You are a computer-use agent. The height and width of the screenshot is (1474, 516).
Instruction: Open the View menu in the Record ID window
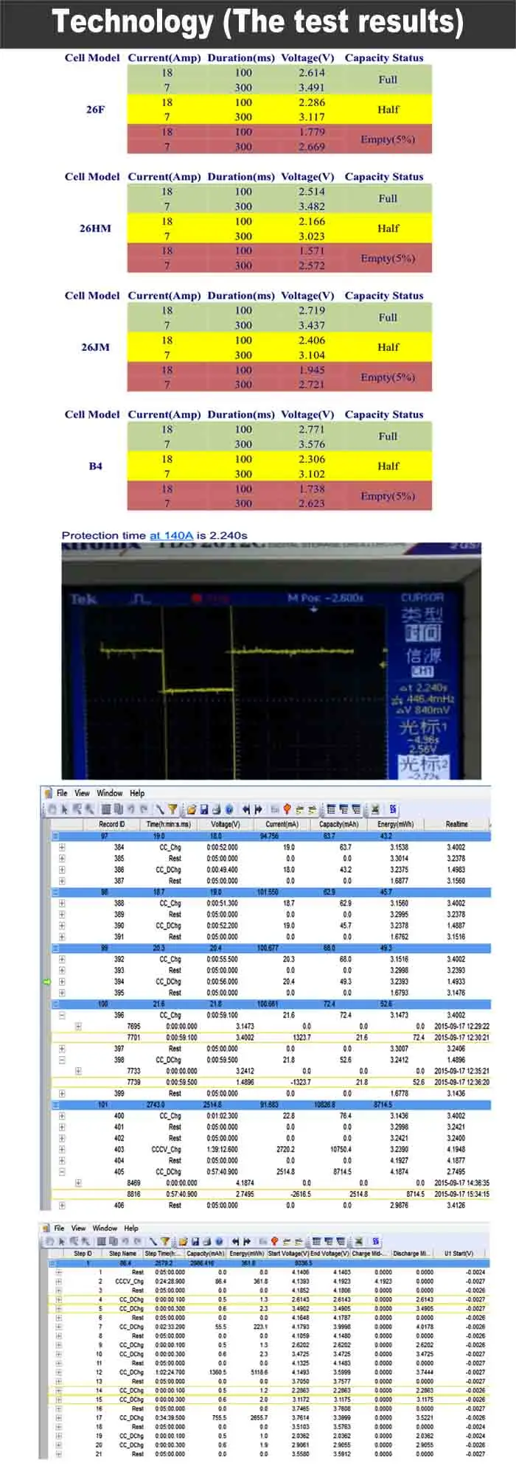point(82,793)
